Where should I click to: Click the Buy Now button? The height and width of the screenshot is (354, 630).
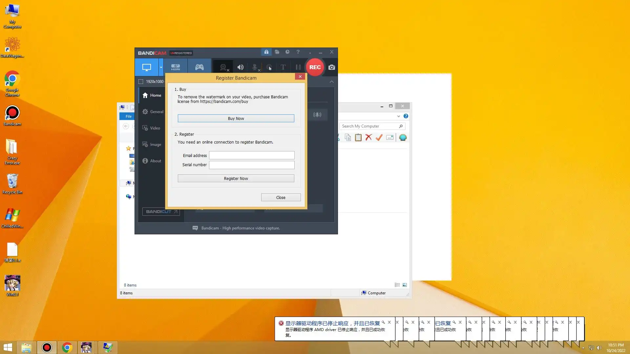coord(236,118)
